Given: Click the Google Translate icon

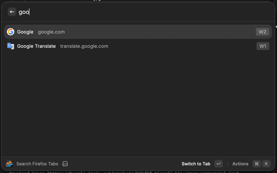Looking at the screenshot, I should pyautogui.click(x=10, y=46).
